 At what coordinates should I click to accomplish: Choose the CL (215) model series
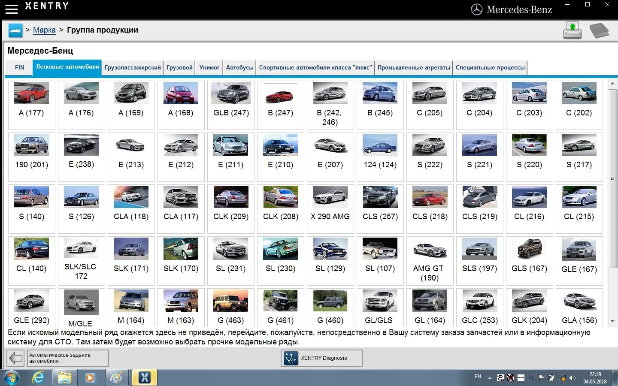(x=579, y=209)
